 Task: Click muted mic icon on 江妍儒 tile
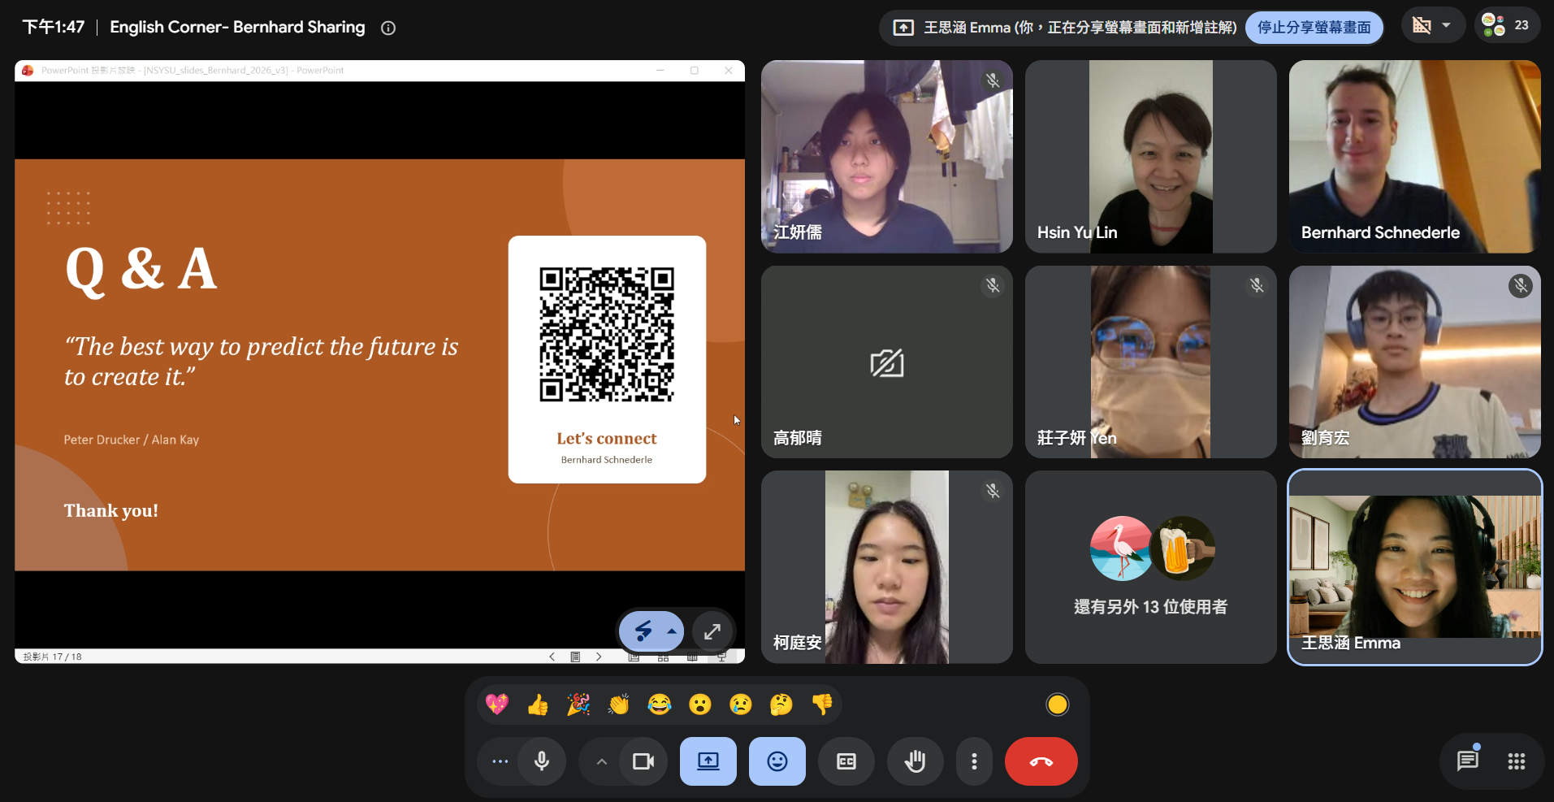click(x=993, y=80)
